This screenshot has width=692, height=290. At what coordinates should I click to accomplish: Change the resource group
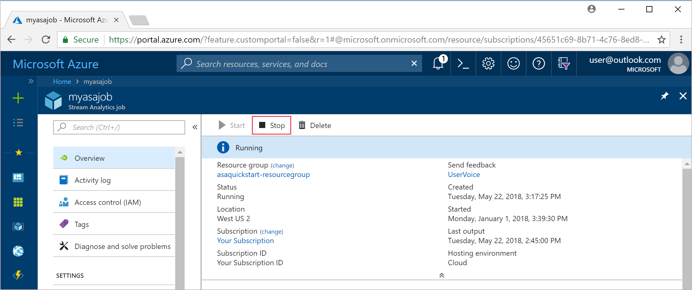tap(282, 166)
